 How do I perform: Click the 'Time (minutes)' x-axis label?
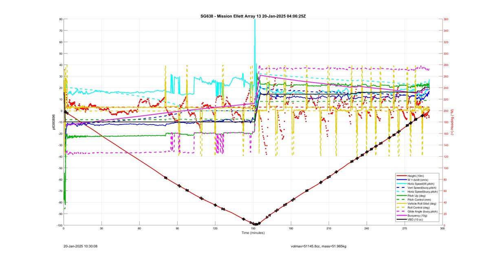[253, 233]
